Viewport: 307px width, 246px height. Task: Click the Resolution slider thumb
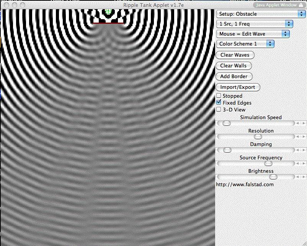pos(258,137)
